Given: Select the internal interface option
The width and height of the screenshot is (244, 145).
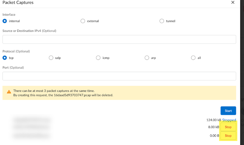Looking at the screenshot, I should [5, 21].
